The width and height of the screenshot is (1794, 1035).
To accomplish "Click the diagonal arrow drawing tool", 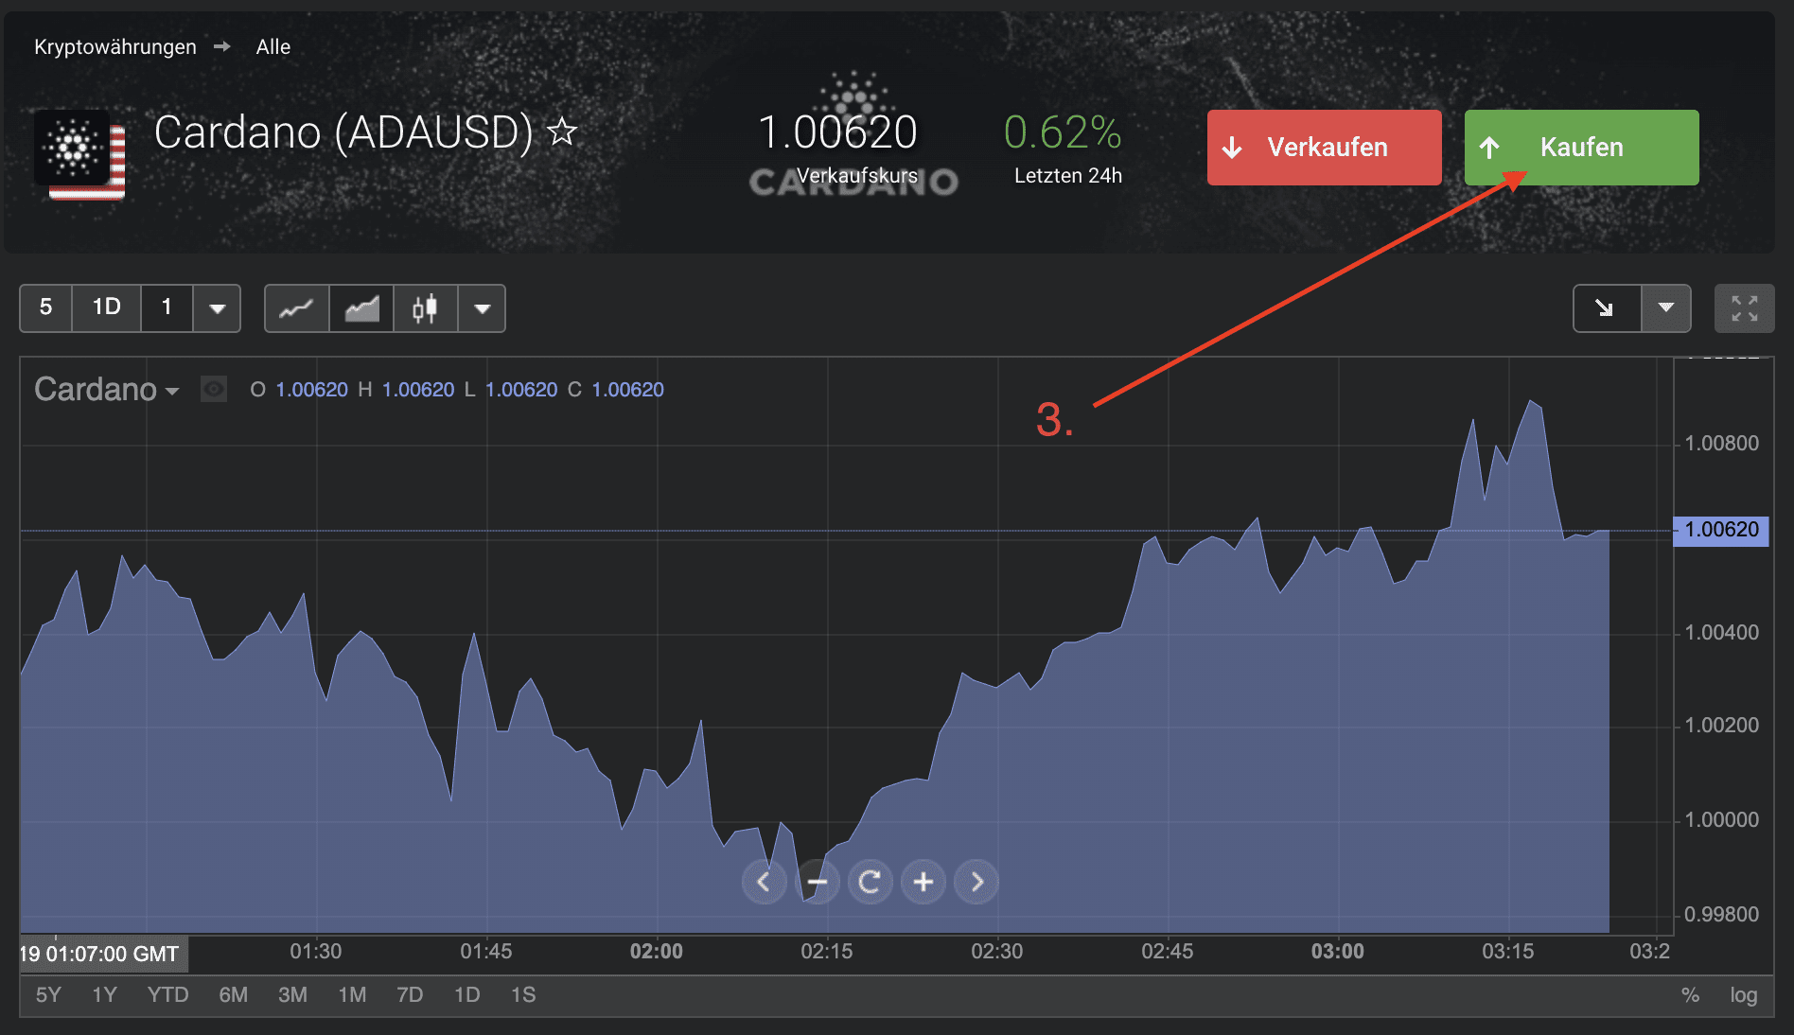I will pos(1606,308).
